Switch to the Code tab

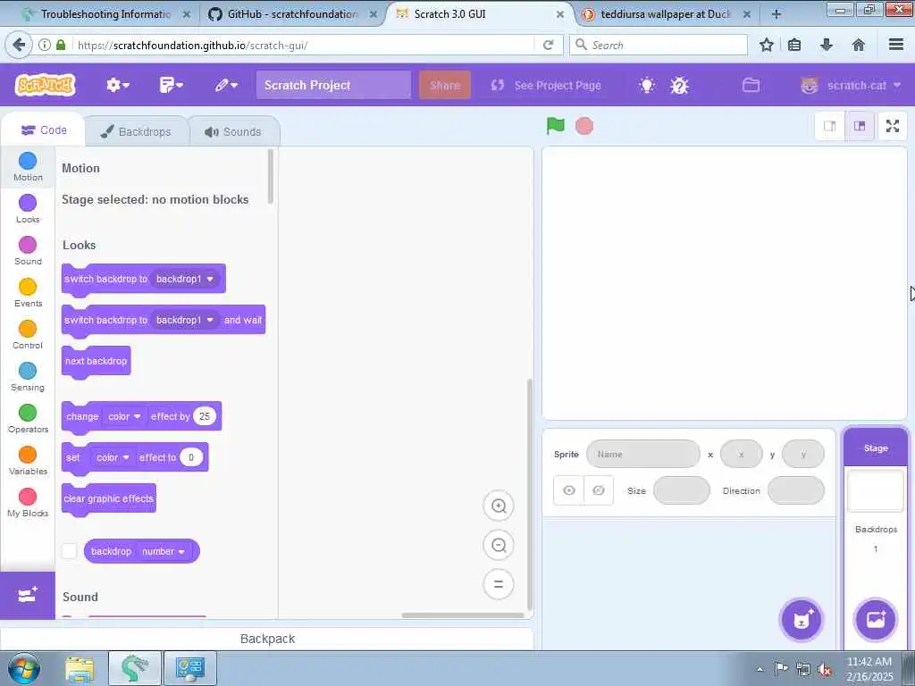coord(44,130)
